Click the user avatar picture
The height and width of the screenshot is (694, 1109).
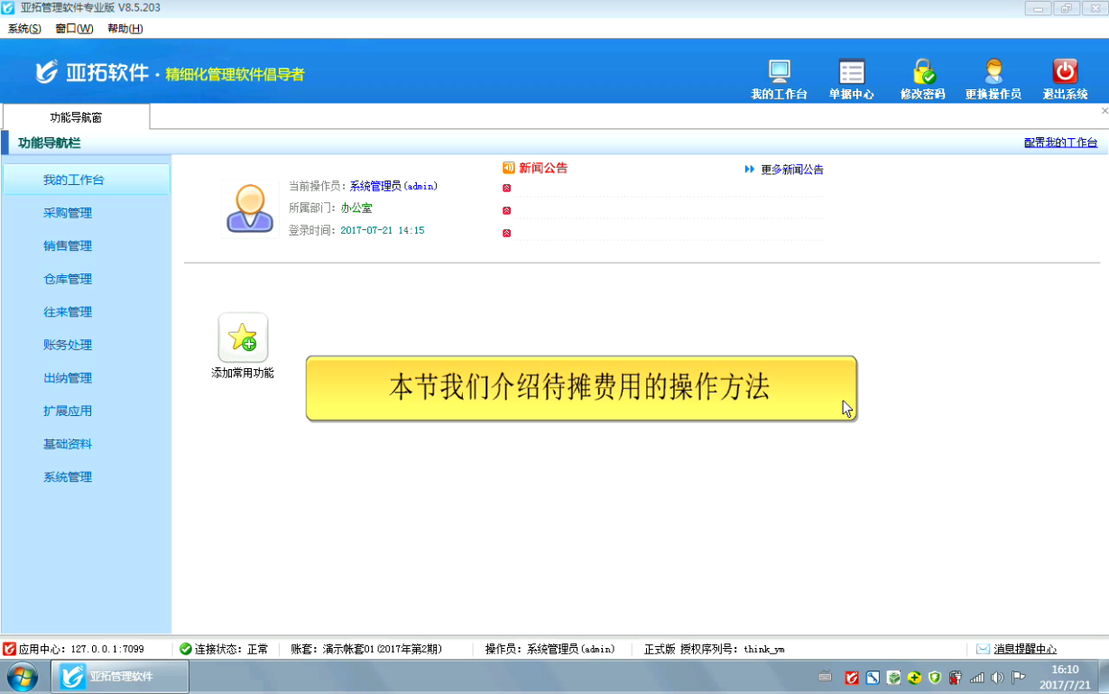point(250,209)
